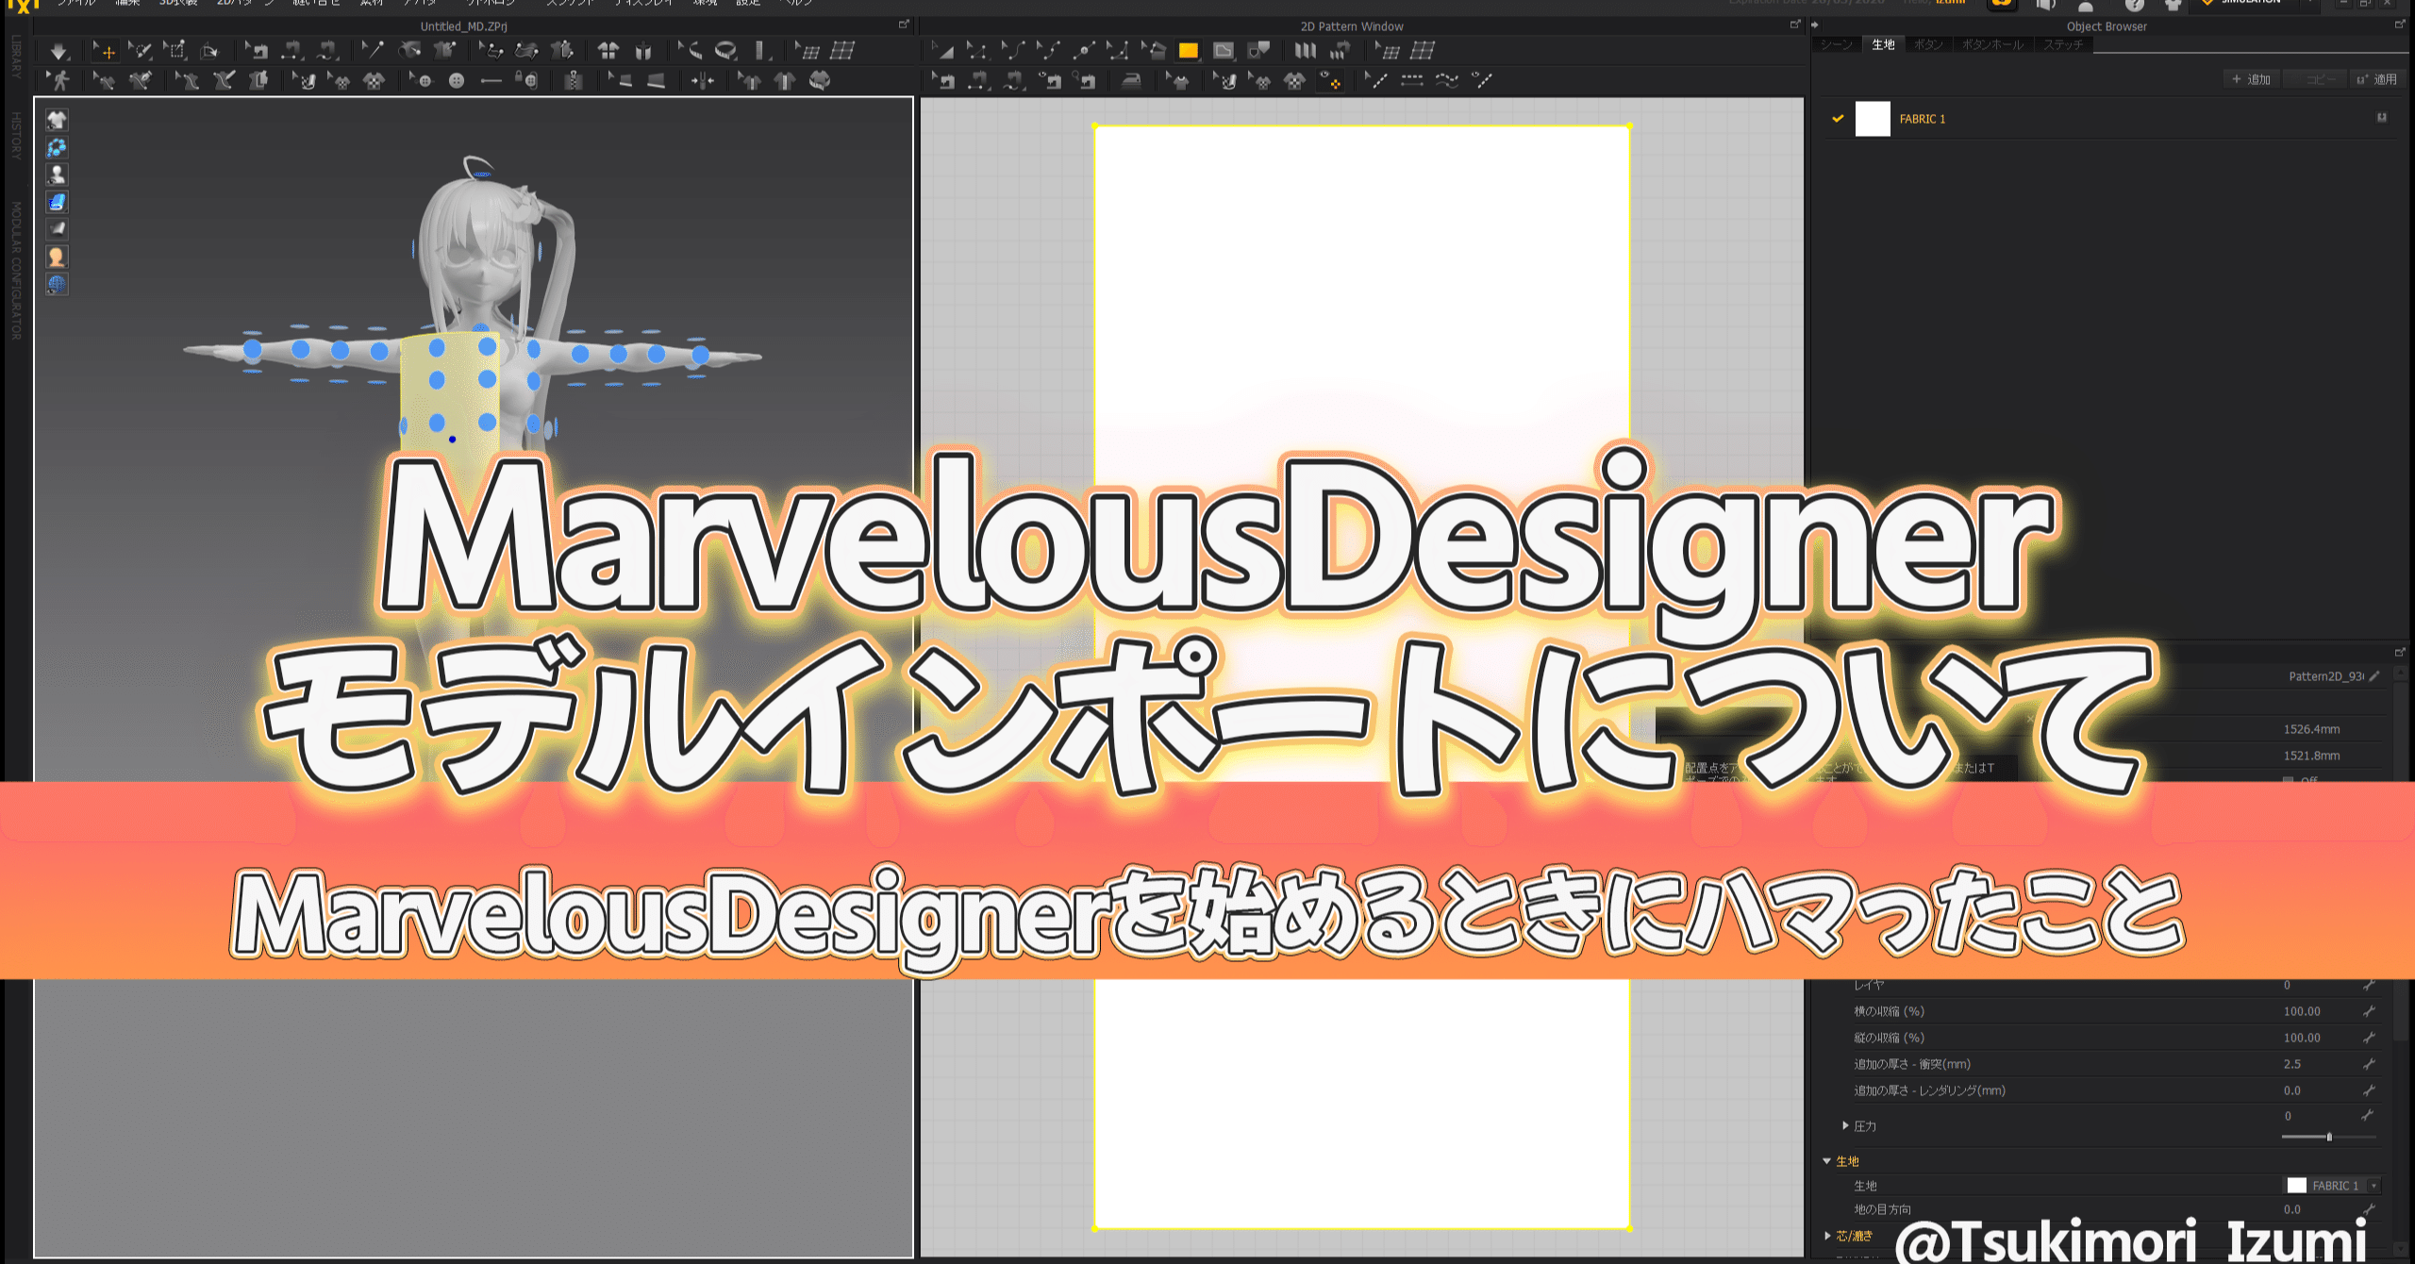Open the LIBRARY side panel tab
This screenshot has height=1264, width=2415.
coord(16,57)
